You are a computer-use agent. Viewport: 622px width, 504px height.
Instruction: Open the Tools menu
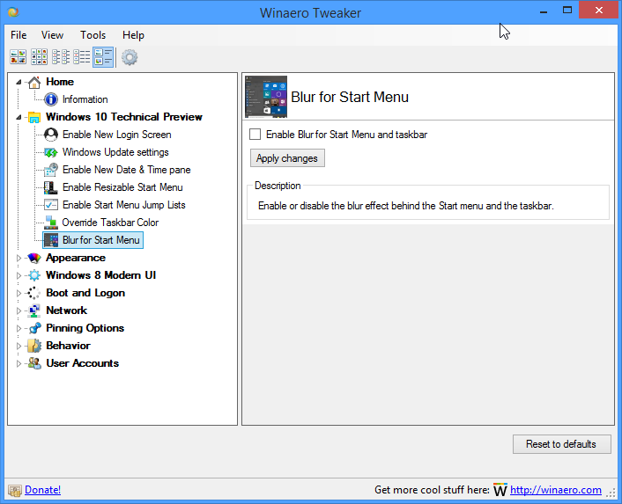pos(93,35)
